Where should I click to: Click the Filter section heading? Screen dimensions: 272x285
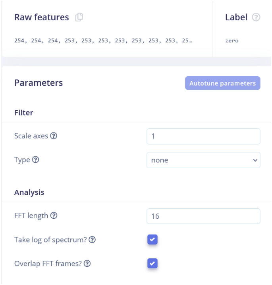coord(23,113)
